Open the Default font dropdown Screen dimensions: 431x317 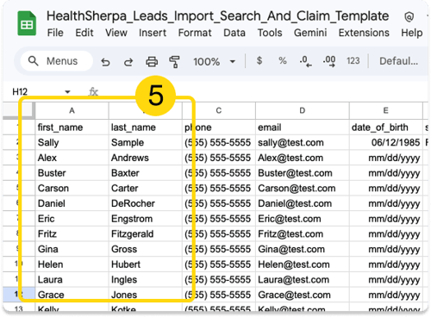pos(398,61)
